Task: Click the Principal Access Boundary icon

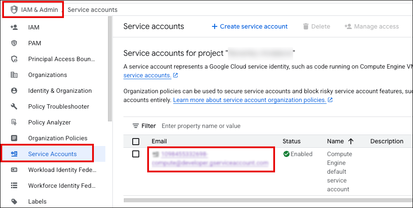Action: click(14, 59)
